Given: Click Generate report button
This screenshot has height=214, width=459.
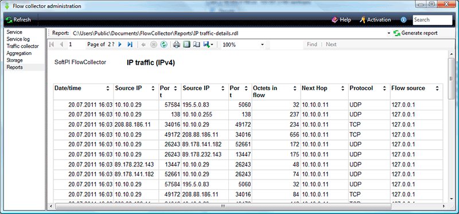Looking at the screenshot, I should [x=416, y=33].
